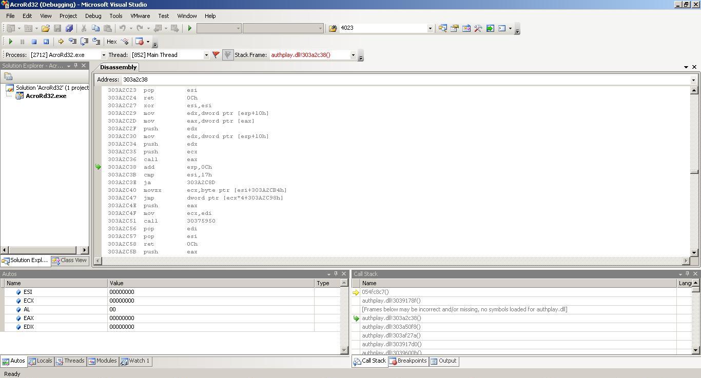Toggle auto-hide pin on Solution Explorer

[x=76, y=66]
